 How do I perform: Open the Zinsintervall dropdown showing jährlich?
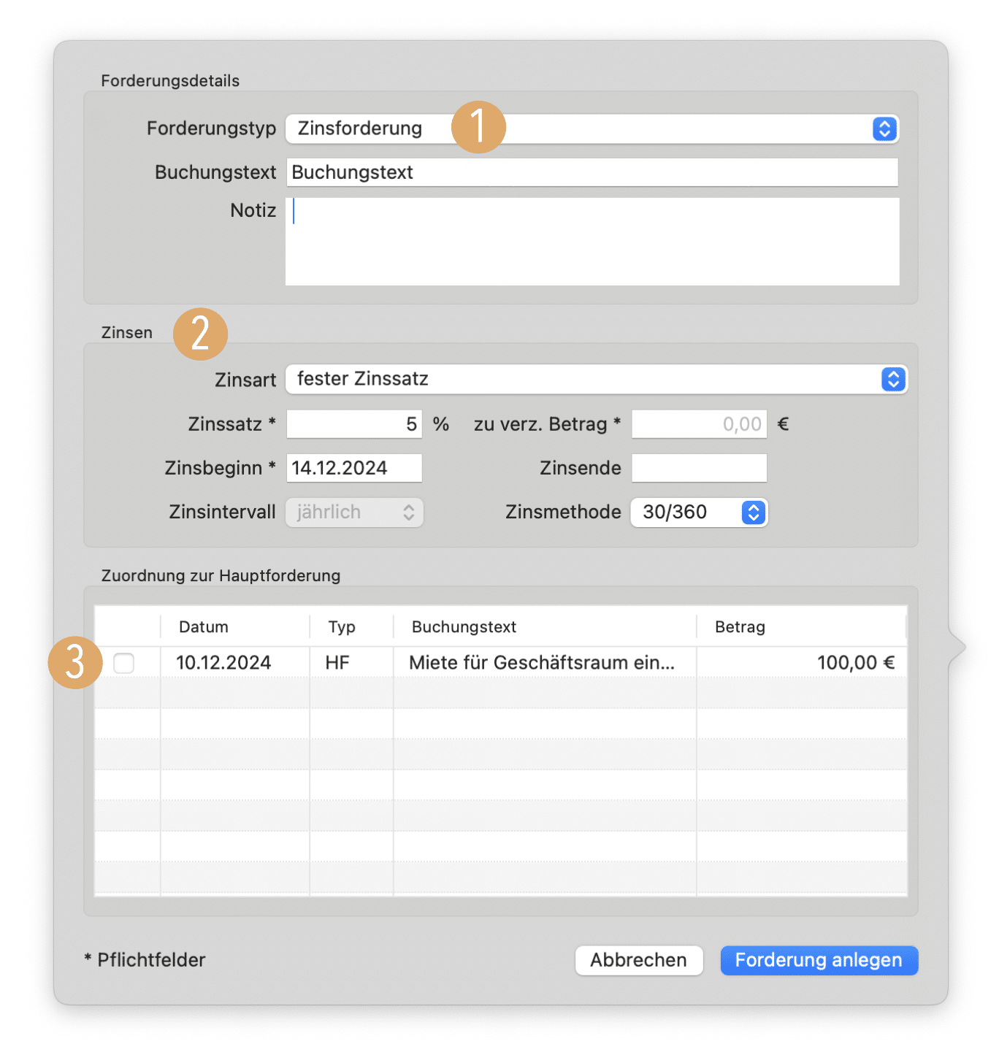click(x=354, y=513)
